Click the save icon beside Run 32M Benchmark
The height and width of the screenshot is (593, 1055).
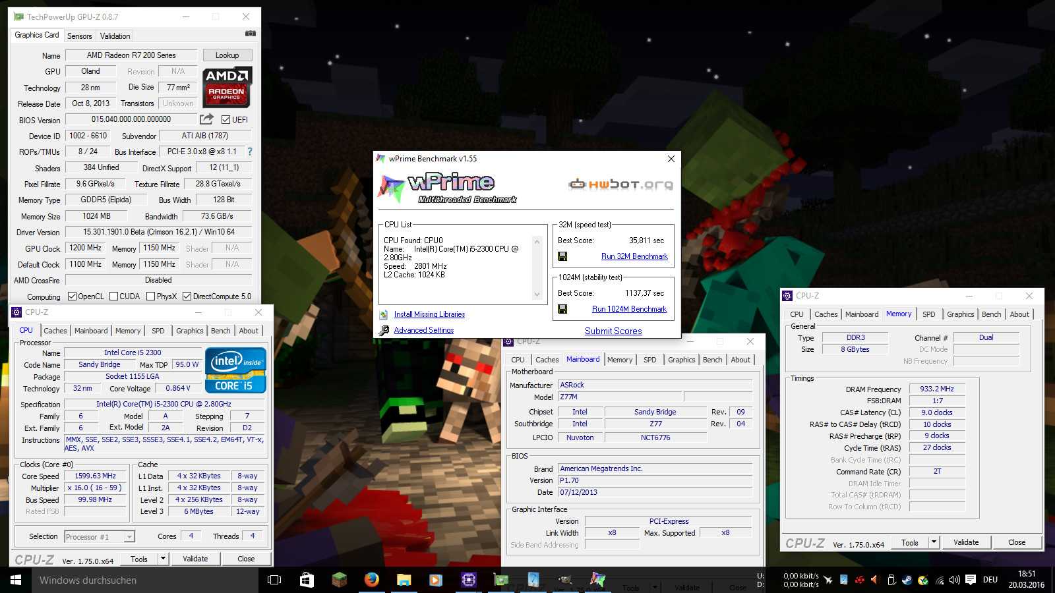562,256
